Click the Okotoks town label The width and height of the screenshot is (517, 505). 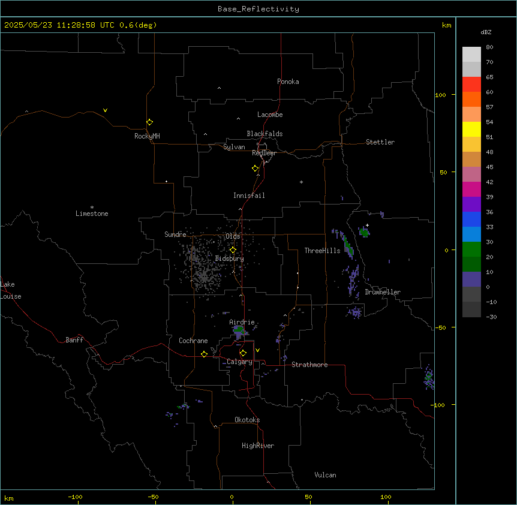click(x=247, y=420)
